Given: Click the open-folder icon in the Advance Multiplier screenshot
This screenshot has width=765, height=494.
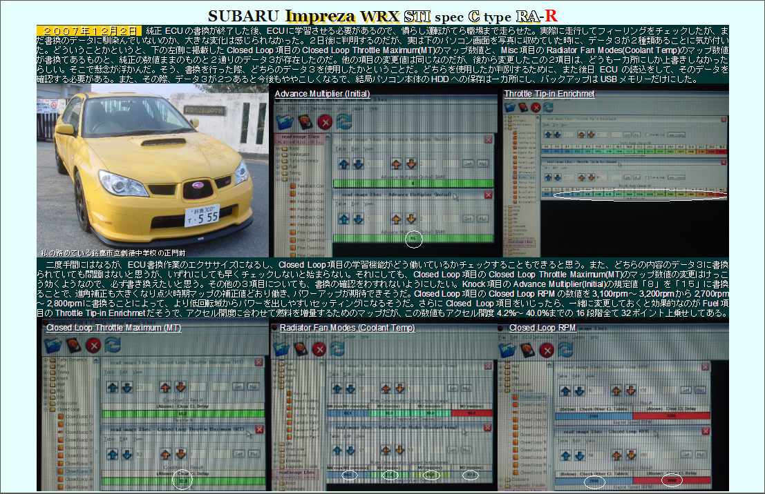Looking at the screenshot, I should pos(285,122).
